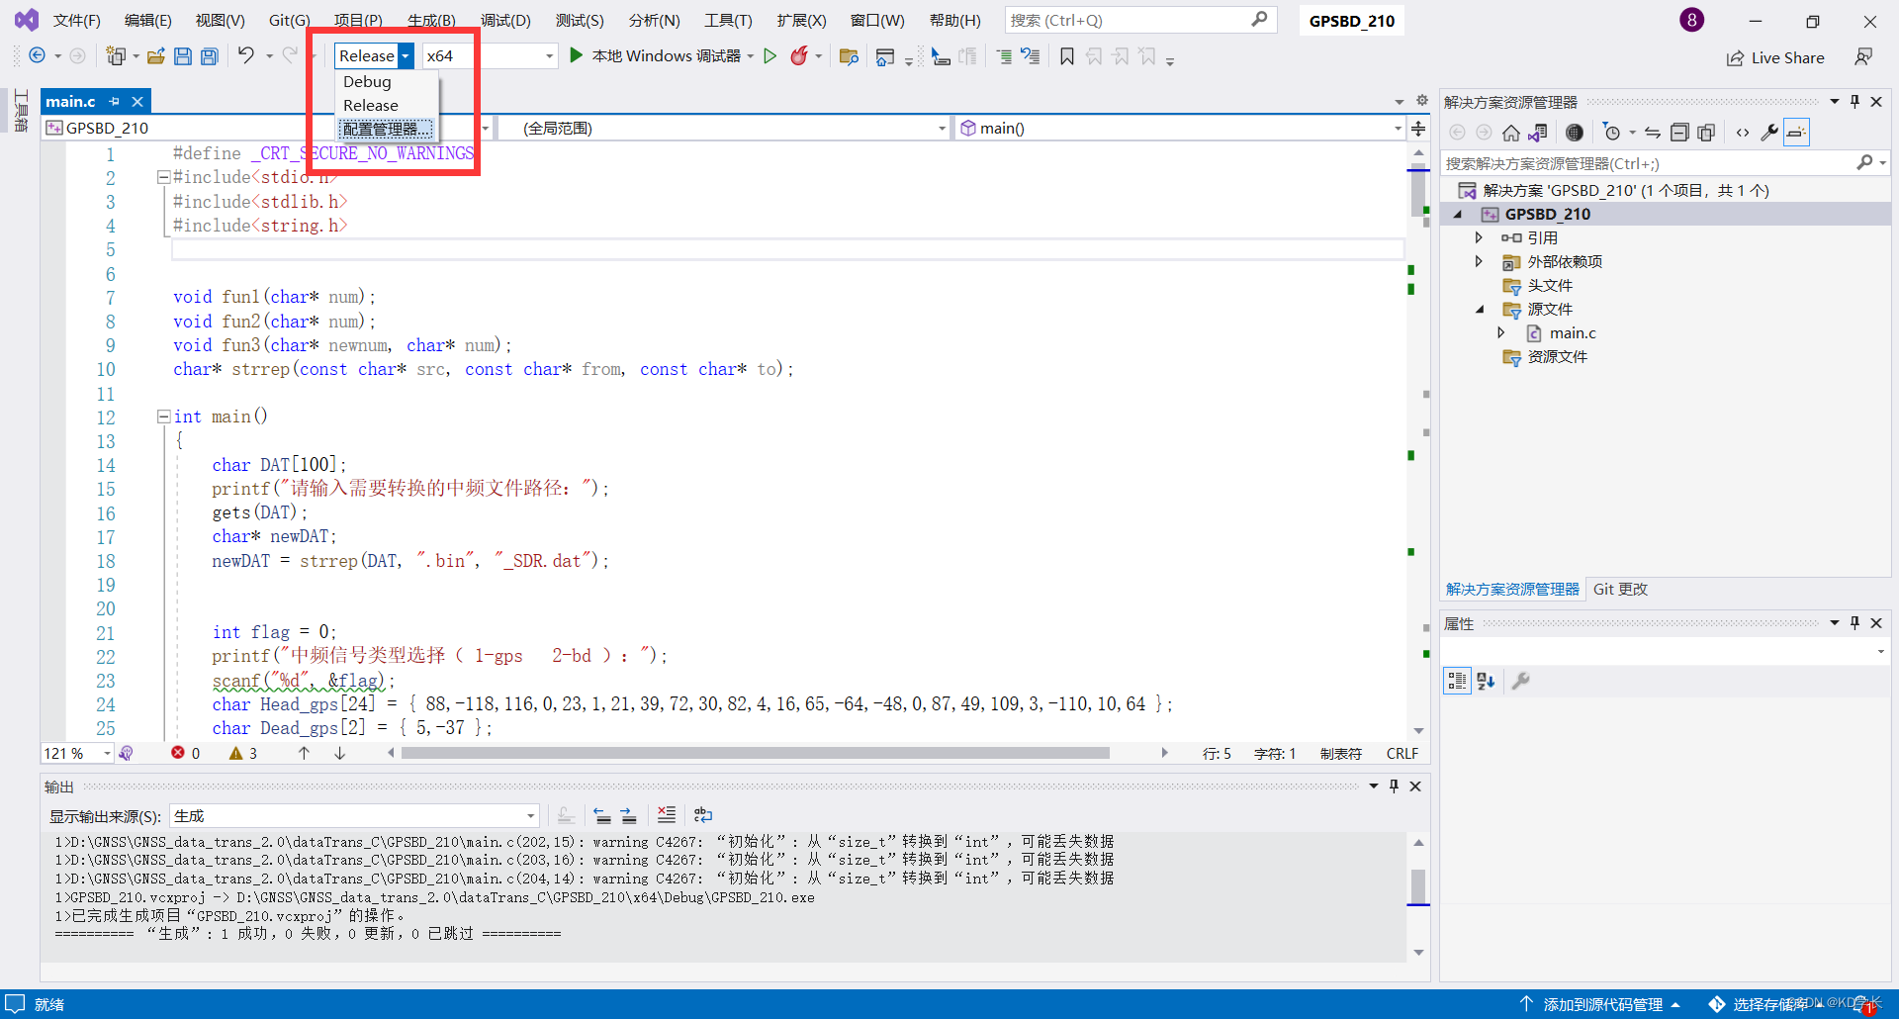
Task: Pin the Solution Explorer panel
Action: (x=1854, y=100)
